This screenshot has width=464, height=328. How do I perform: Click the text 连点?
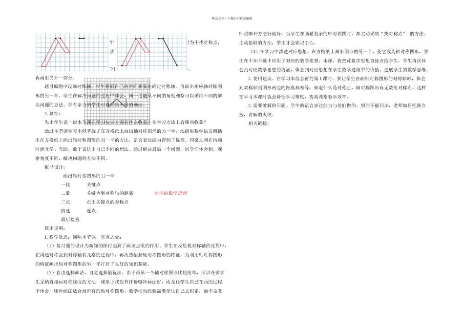coord(91,211)
